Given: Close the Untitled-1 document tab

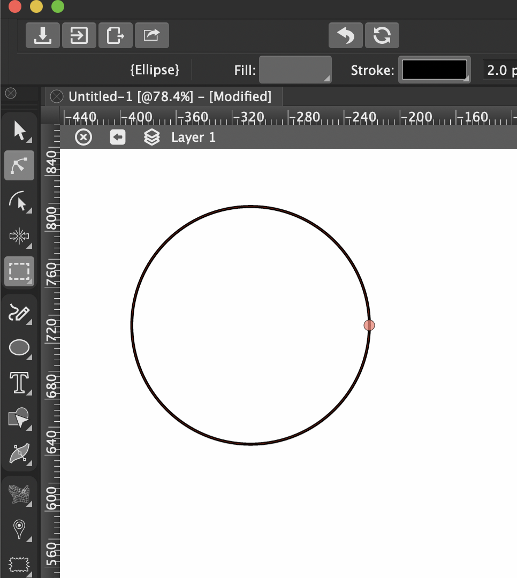Looking at the screenshot, I should [56, 96].
